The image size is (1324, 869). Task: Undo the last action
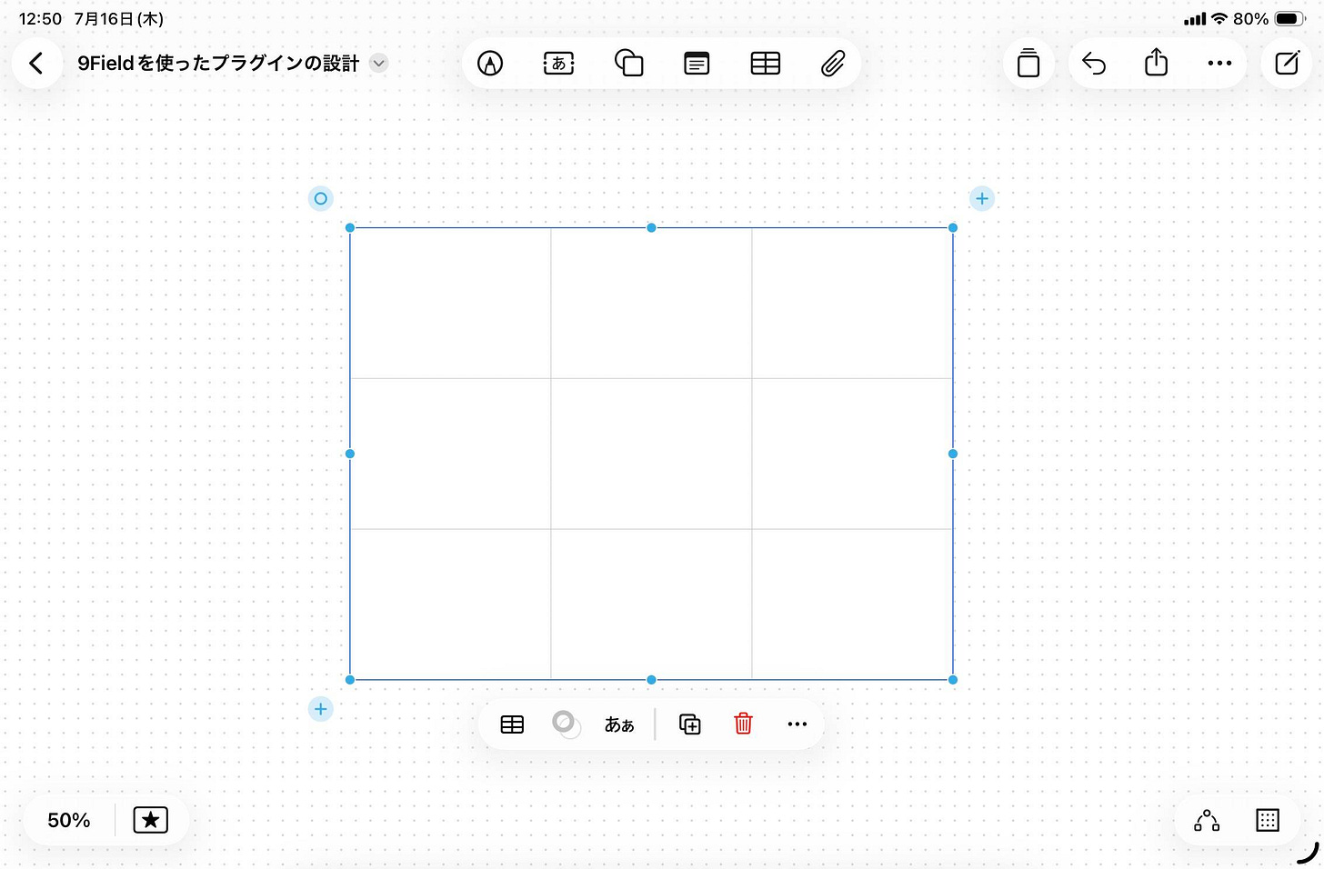click(x=1094, y=64)
